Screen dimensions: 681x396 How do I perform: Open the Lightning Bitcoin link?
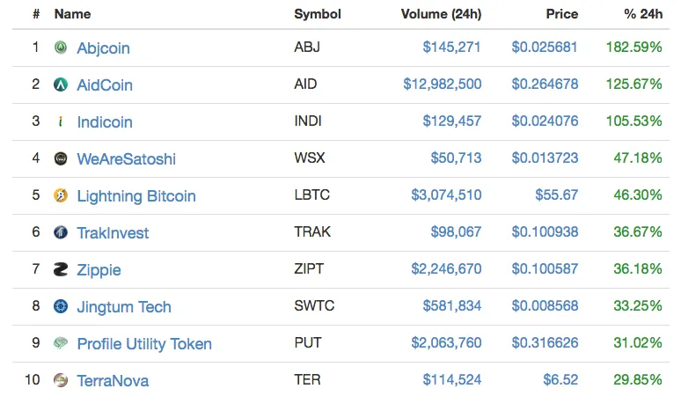[x=136, y=196]
